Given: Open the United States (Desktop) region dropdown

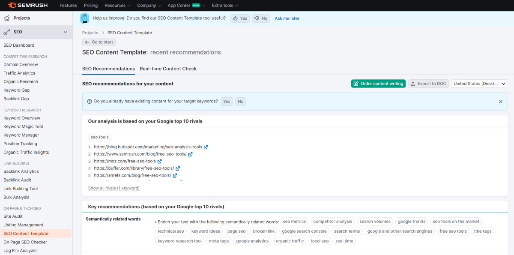Looking at the screenshot, I should tap(479, 84).
